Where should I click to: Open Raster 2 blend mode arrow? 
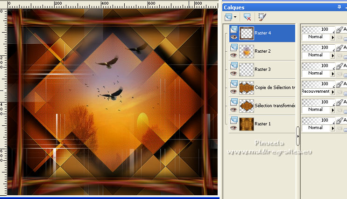point(333,55)
